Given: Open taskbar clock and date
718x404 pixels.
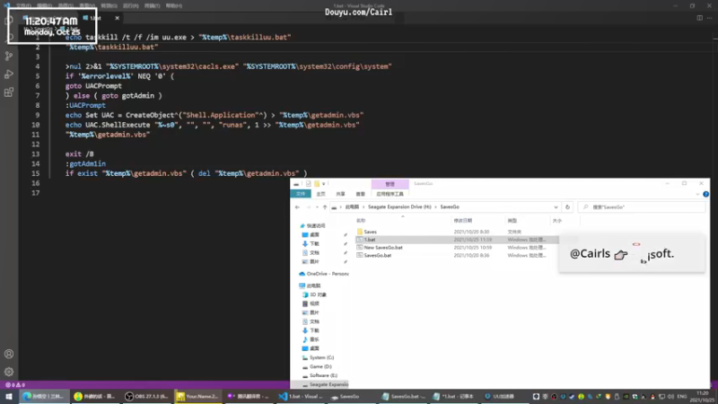Looking at the screenshot, I should 703,396.
